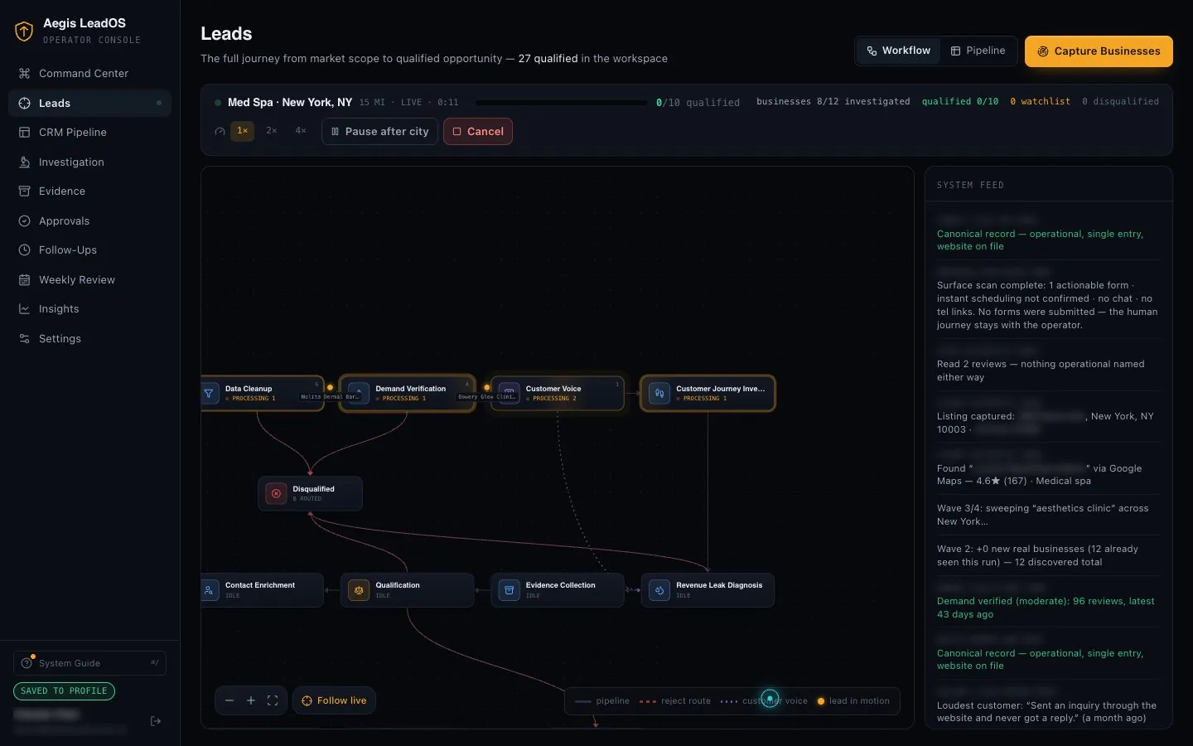Image resolution: width=1193 pixels, height=746 pixels.
Task: Click the Contact Enrichment person icon
Action: pyautogui.click(x=209, y=590)
